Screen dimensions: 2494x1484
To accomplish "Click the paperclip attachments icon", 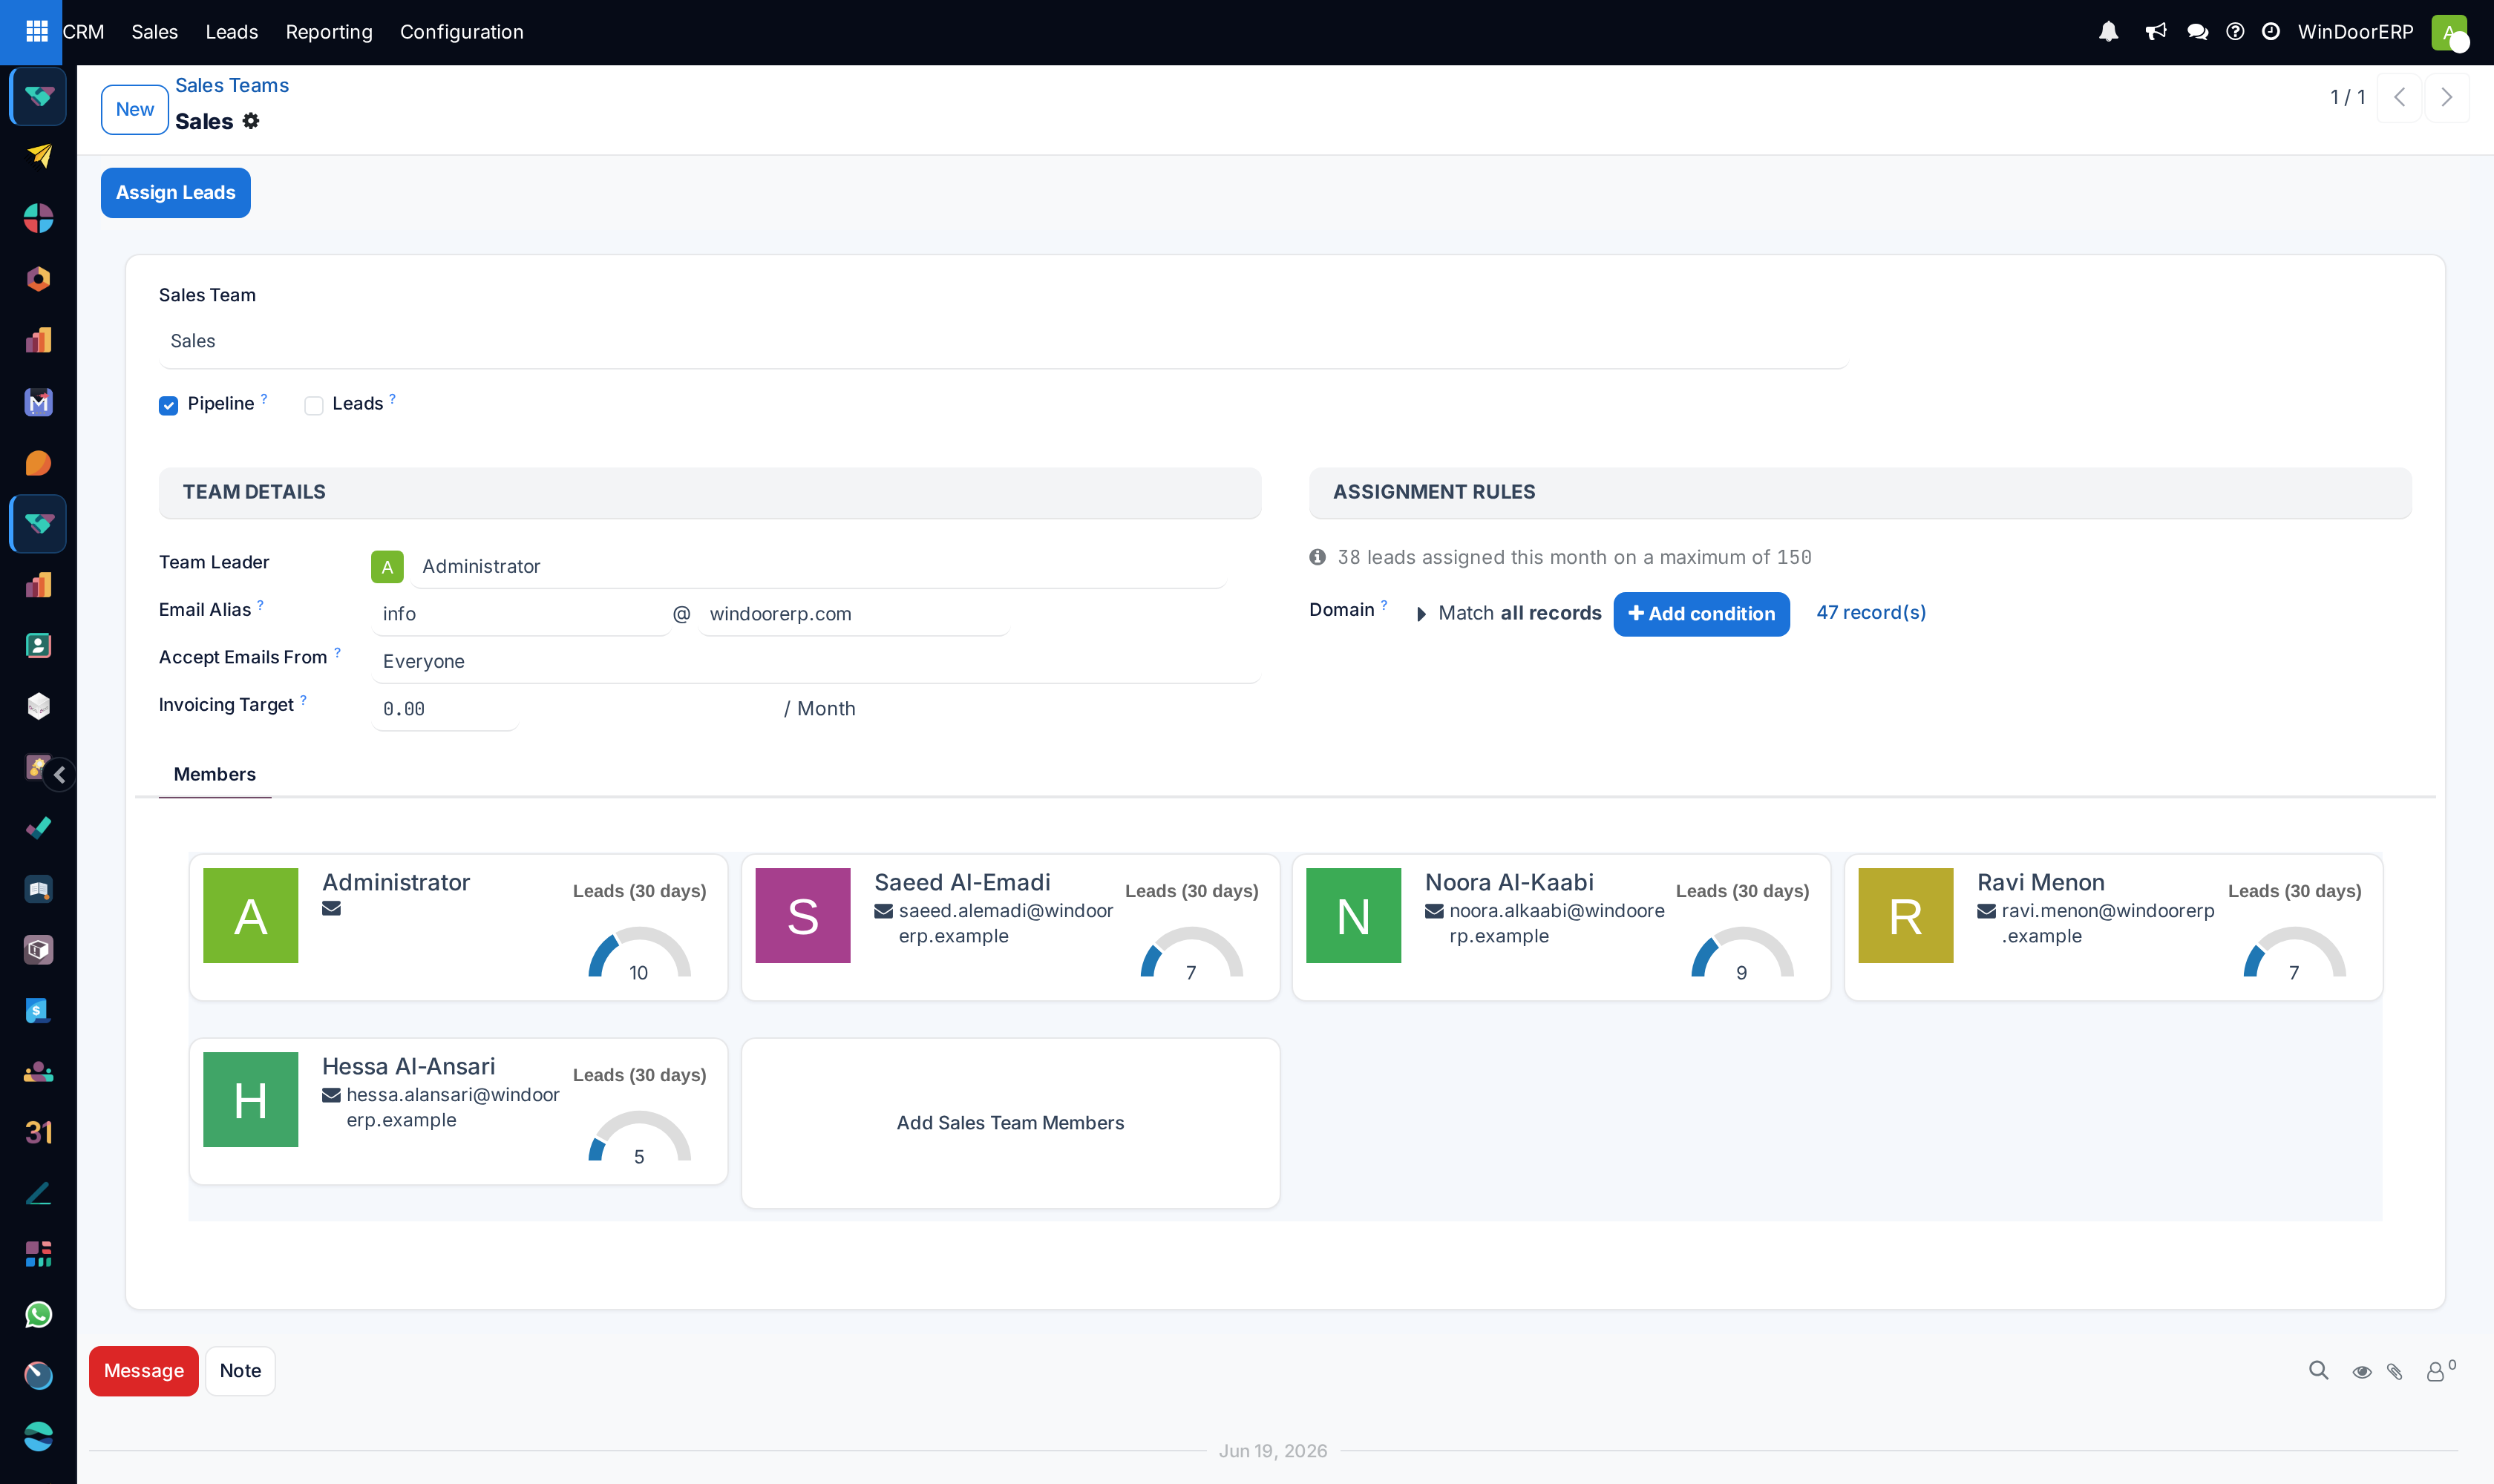I will [2395, 1372].
